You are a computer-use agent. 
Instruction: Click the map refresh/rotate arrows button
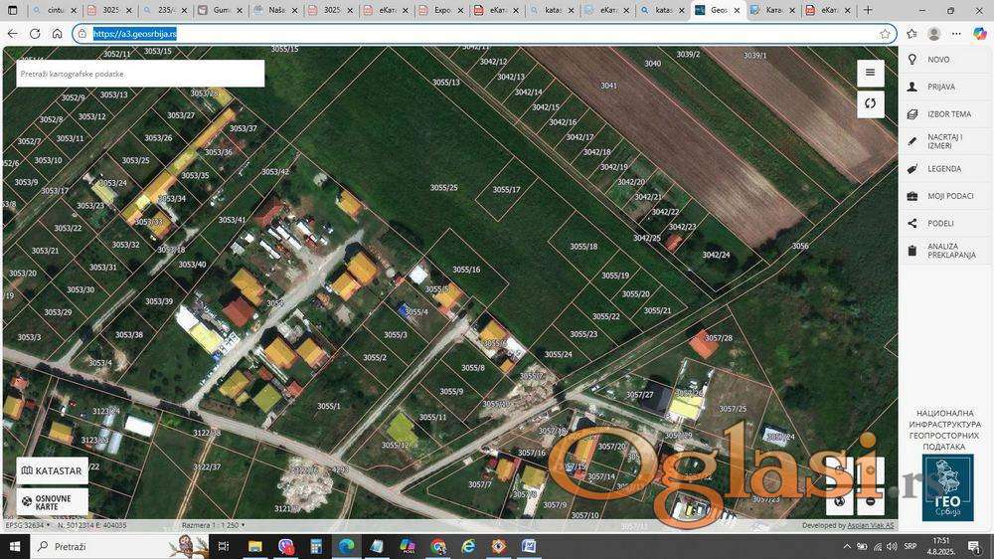(x=870, y=103)
